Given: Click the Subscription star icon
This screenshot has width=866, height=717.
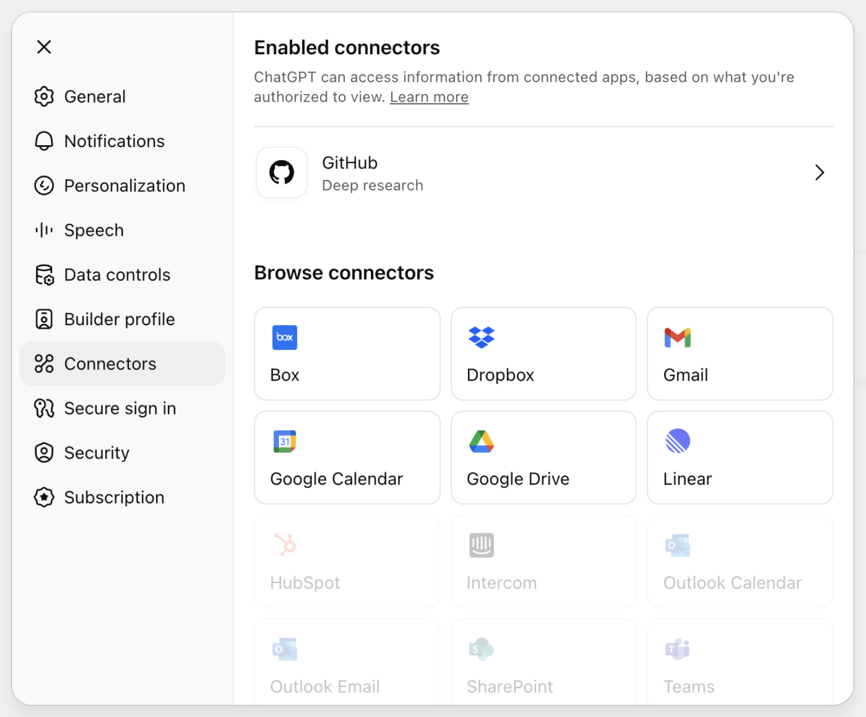Looking at the screenshot, I should click(44, 498).
